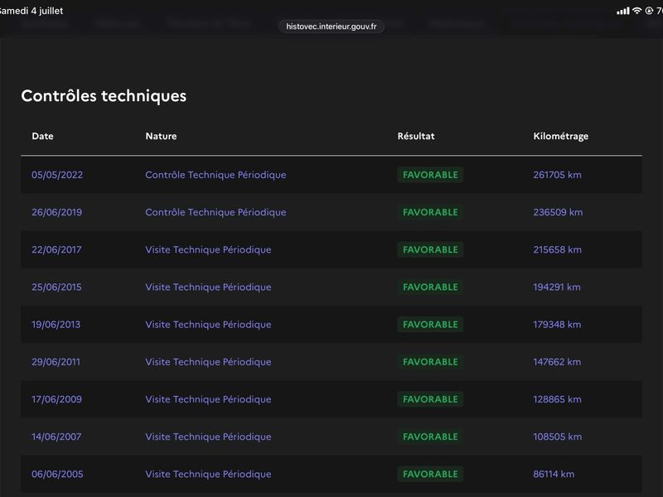
Task: Select the date 26/06/2019
Action: pos(56,212)
